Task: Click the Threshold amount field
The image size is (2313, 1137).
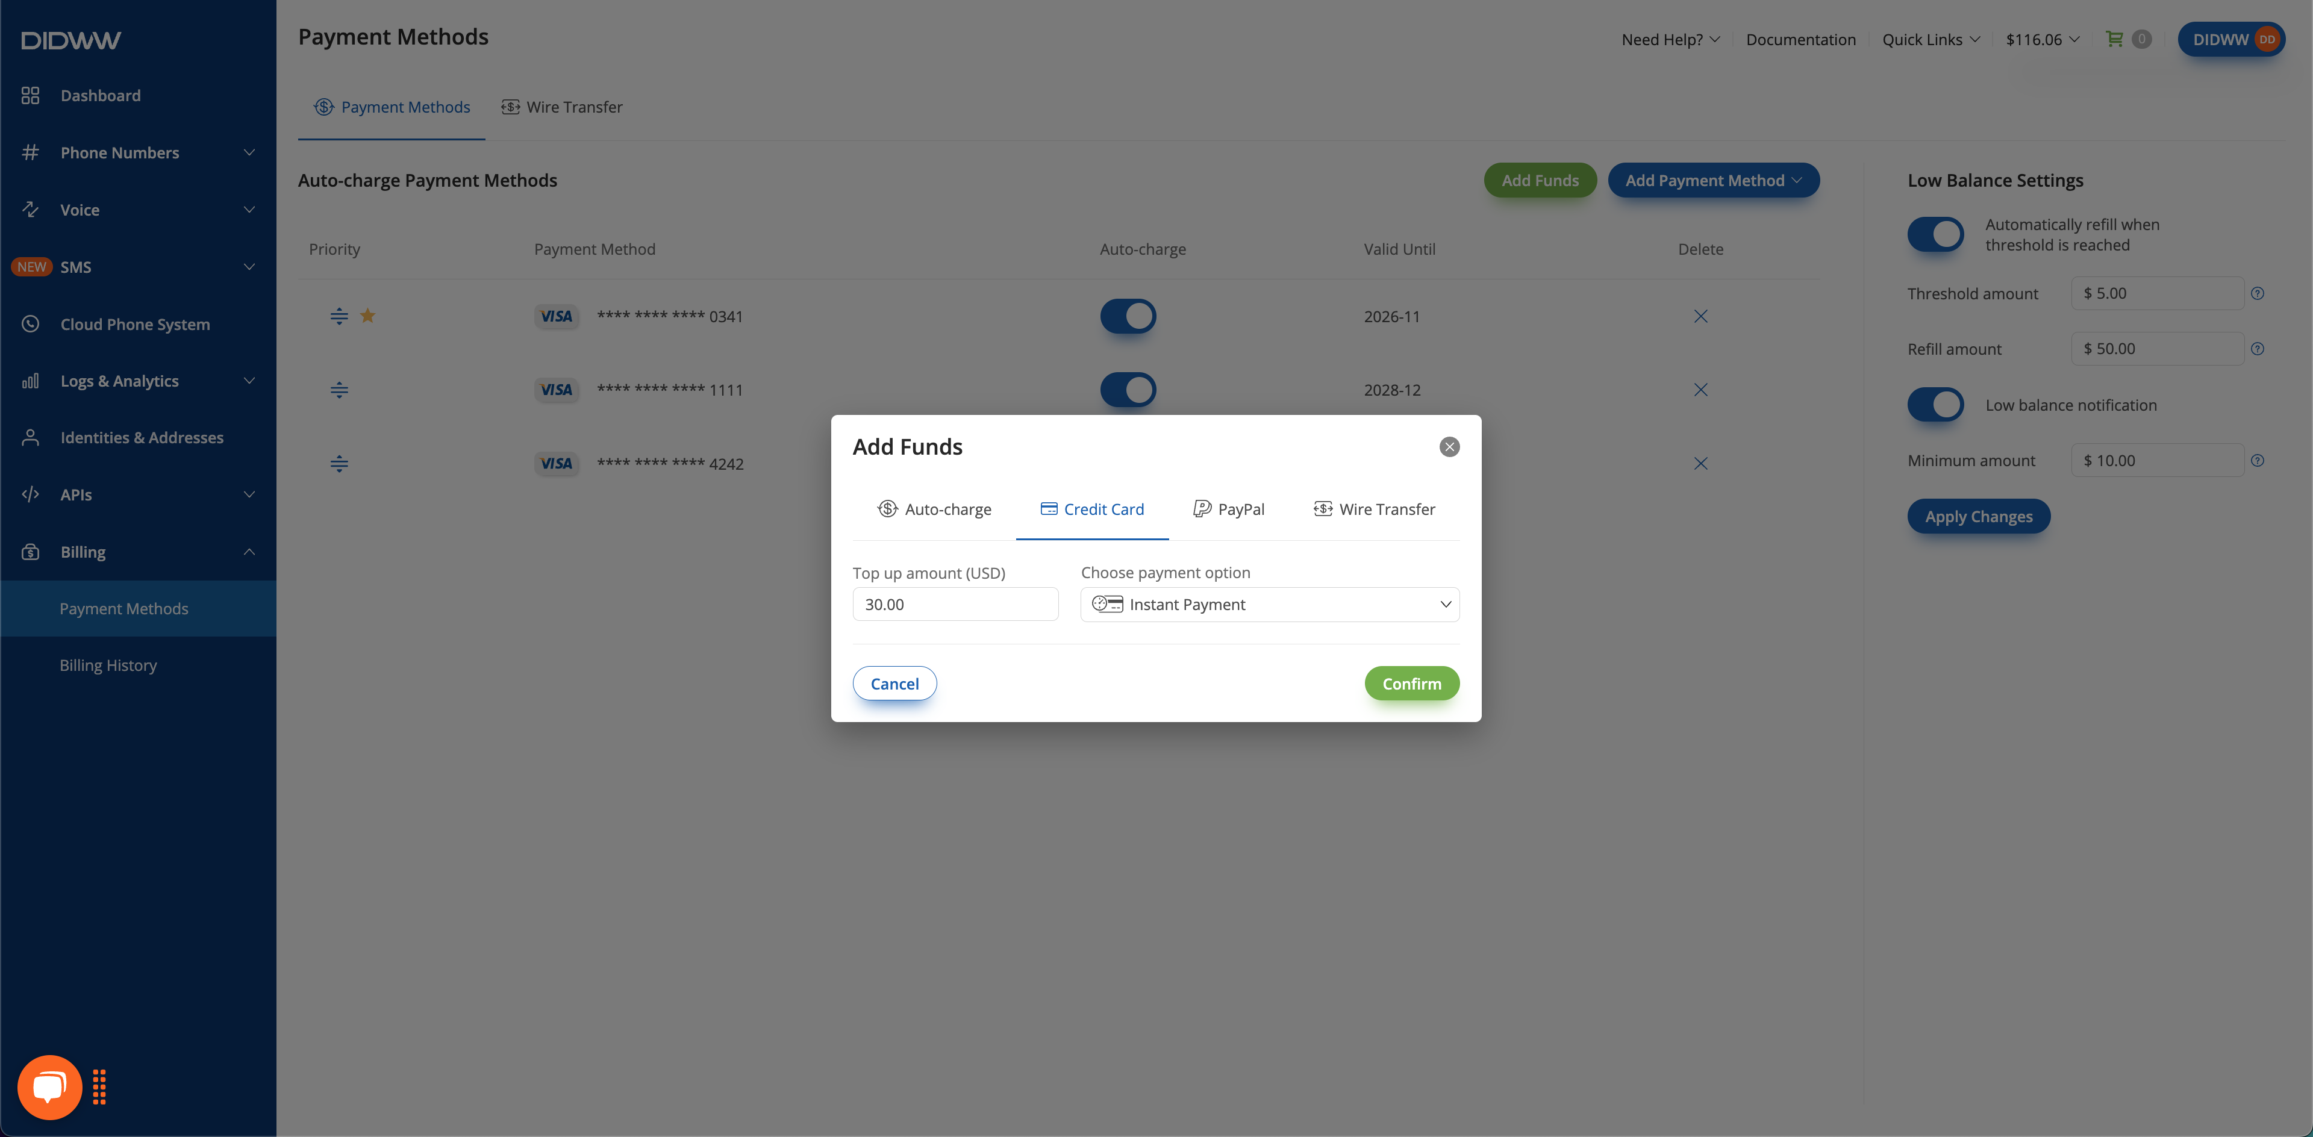Action: tap(2157, 293)
